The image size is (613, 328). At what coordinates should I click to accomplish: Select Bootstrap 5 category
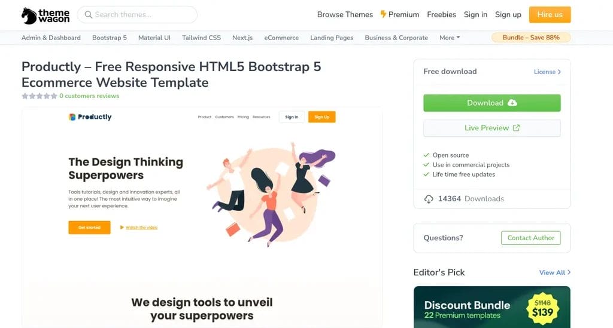click(x=110, y=38)
